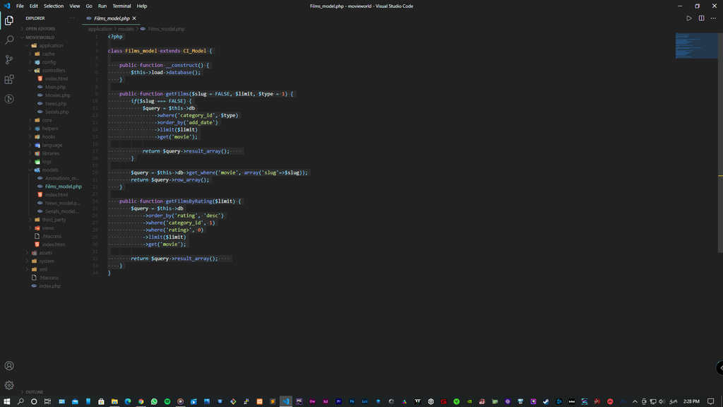Click 'application' in the breadcrumb
Viewport: 723px width, 407px height.
100,29
